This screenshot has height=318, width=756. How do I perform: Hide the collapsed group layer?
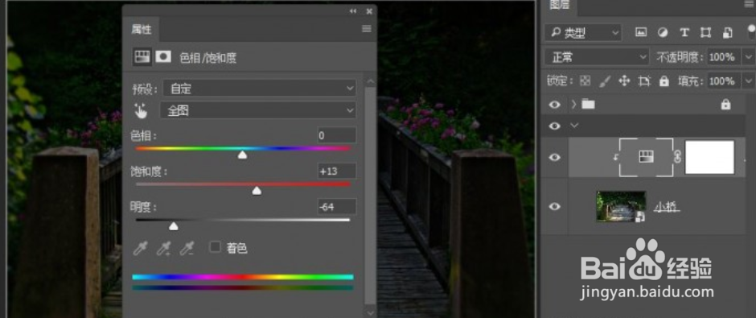[555, 104]
